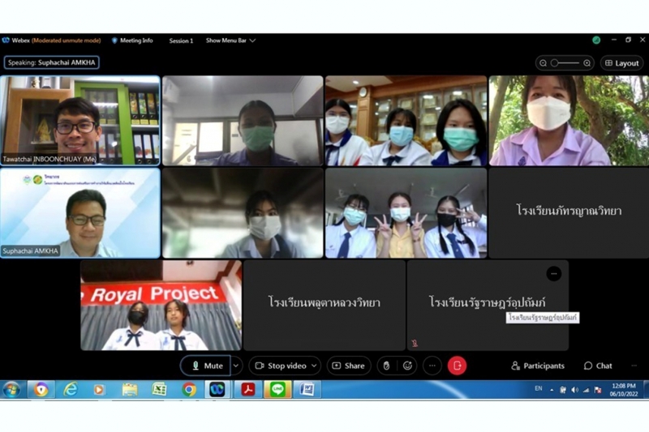Open the Meeting Info tab
The image size is (649, 432).
[131, 40]
